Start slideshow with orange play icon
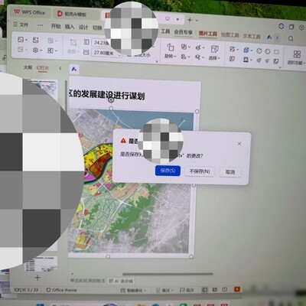This screenshot has height=306, width=306. tap(237, 289)
